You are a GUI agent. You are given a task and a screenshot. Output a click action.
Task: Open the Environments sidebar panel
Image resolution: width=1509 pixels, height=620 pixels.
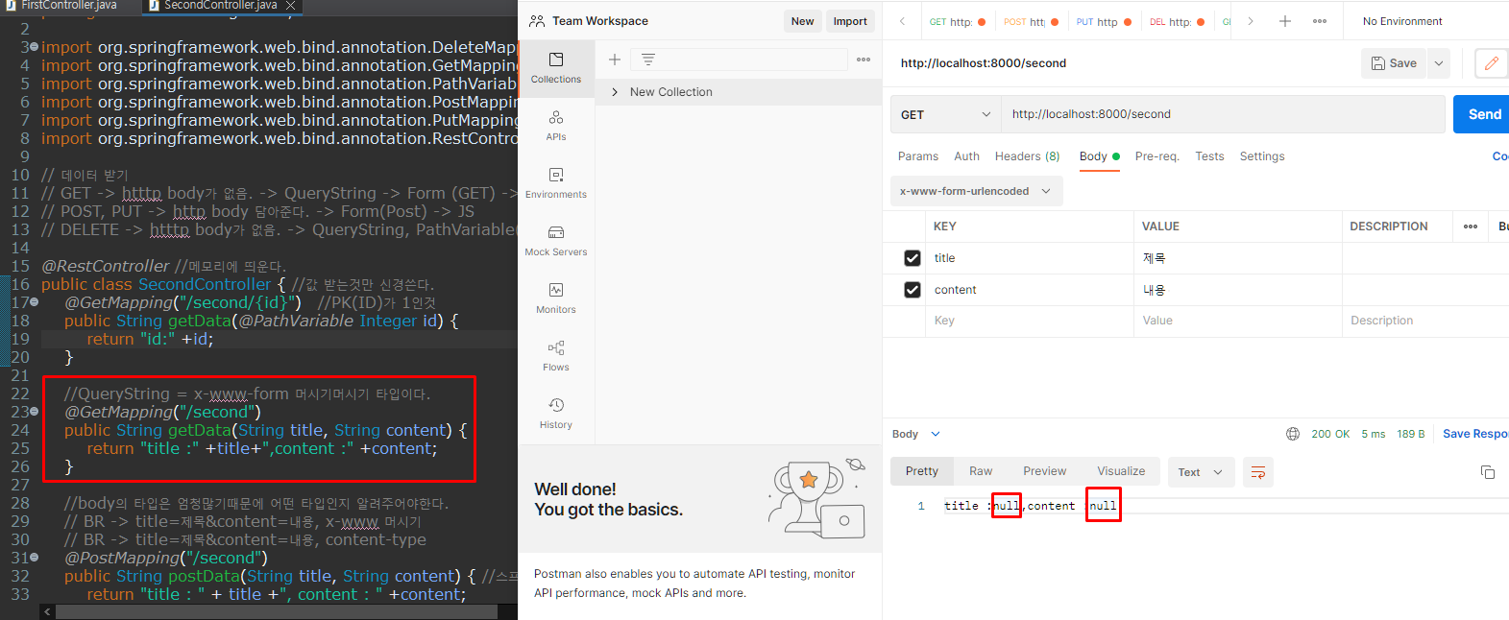point(556,183)
